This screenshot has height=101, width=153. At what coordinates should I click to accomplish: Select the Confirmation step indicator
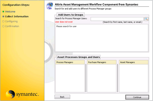pyautogui.click(x=3, y=26)
